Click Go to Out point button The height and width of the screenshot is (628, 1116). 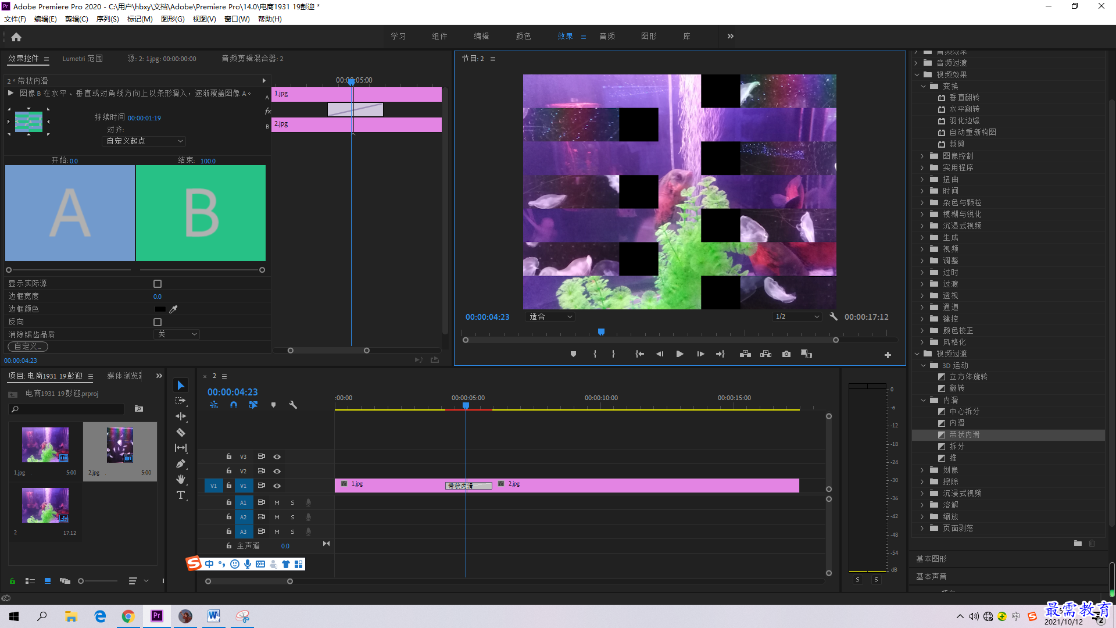[720, 354]
